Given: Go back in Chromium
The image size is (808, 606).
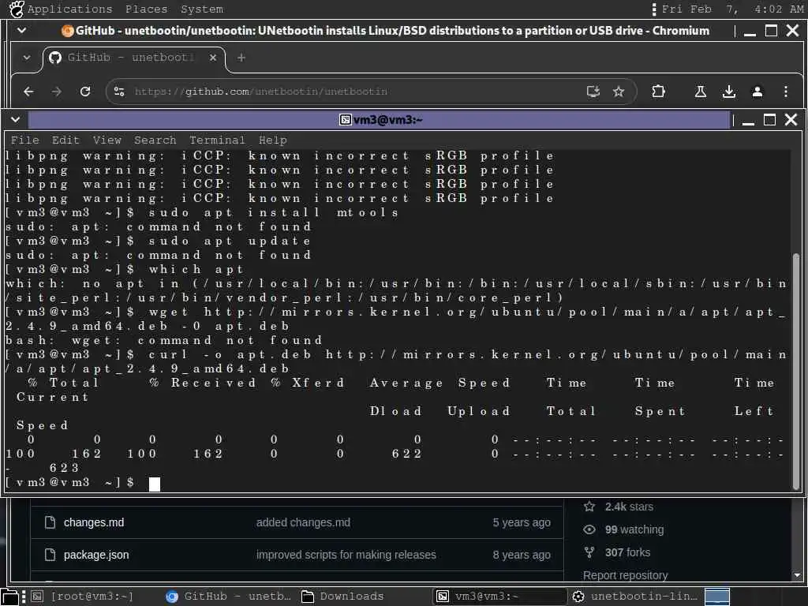Looking at the screenshot, I should coord(29,92).
